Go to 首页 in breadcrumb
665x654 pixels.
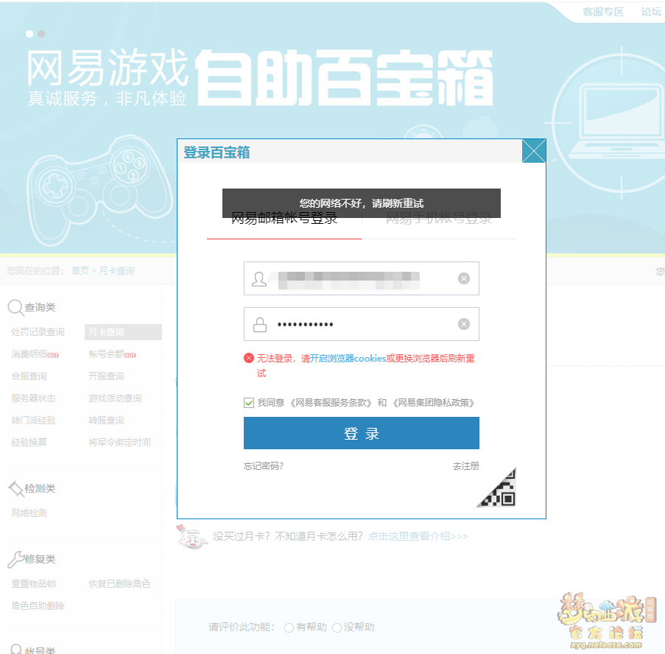click(80, 270)
